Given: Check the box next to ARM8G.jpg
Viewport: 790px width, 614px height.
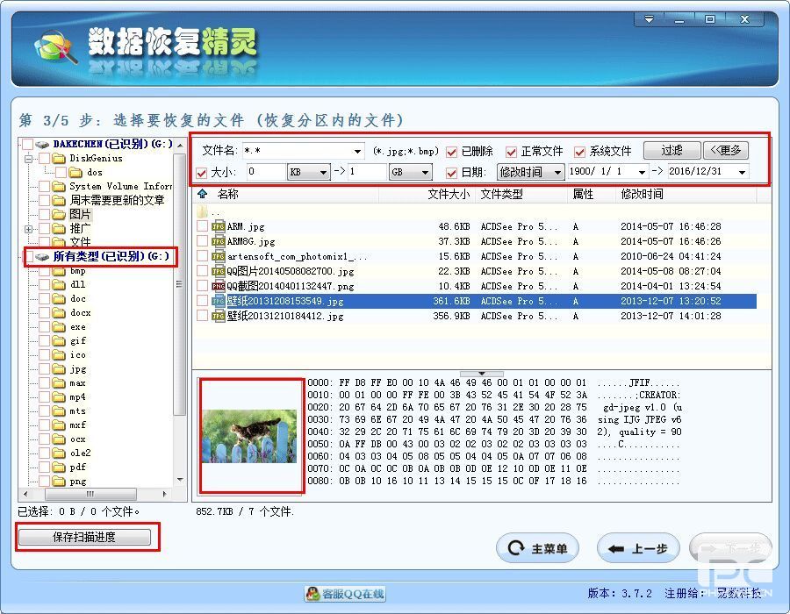Looking at the screenshot, I should (x=203, y=241).
